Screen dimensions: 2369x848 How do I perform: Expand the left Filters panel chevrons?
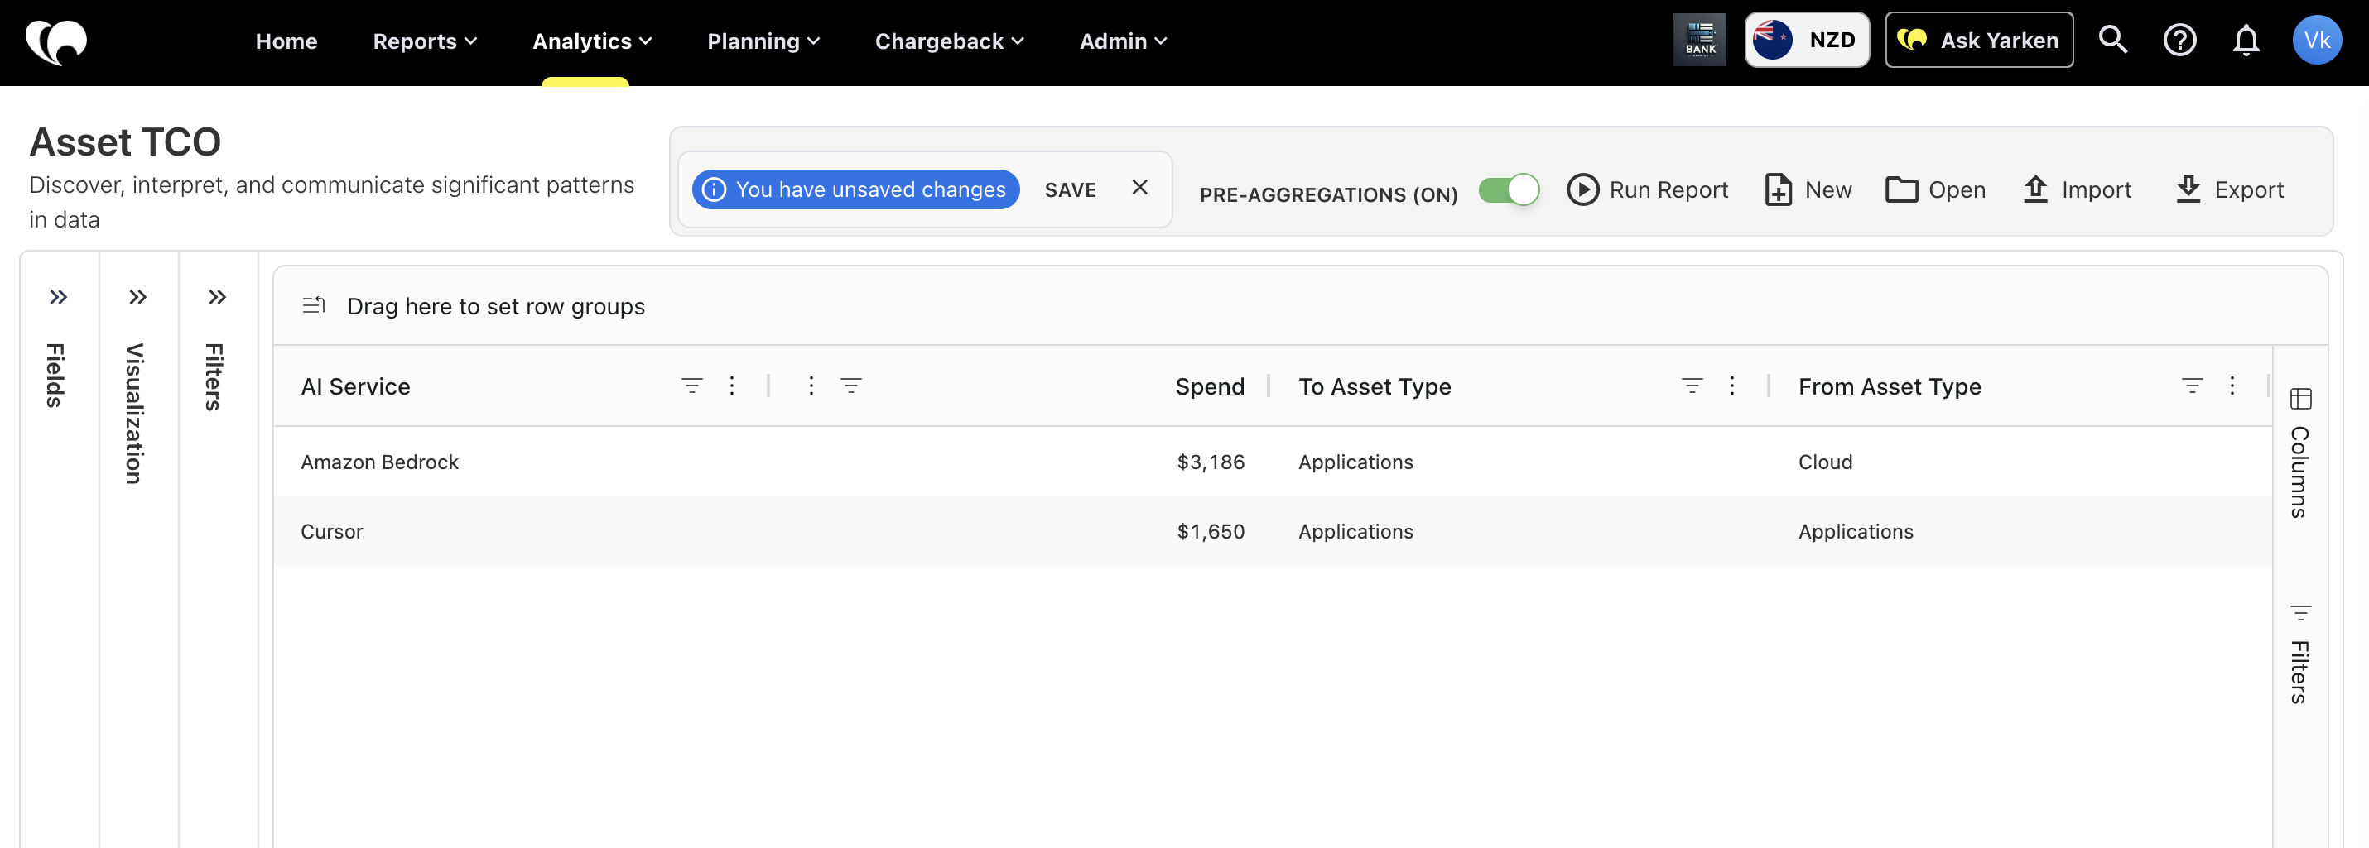tap(217, 297)
